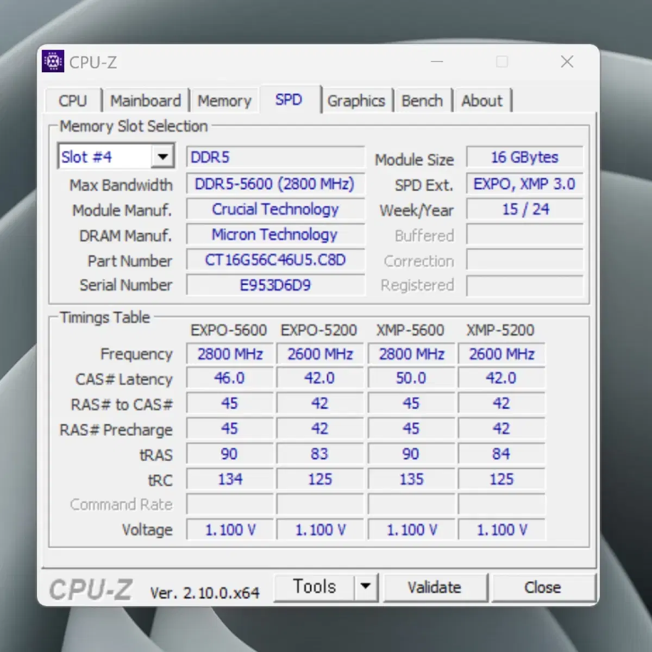652x652 pixels.
Task: Click the SPD Ext. value EXPO, XMP 3.0
Action: [525, 184]
